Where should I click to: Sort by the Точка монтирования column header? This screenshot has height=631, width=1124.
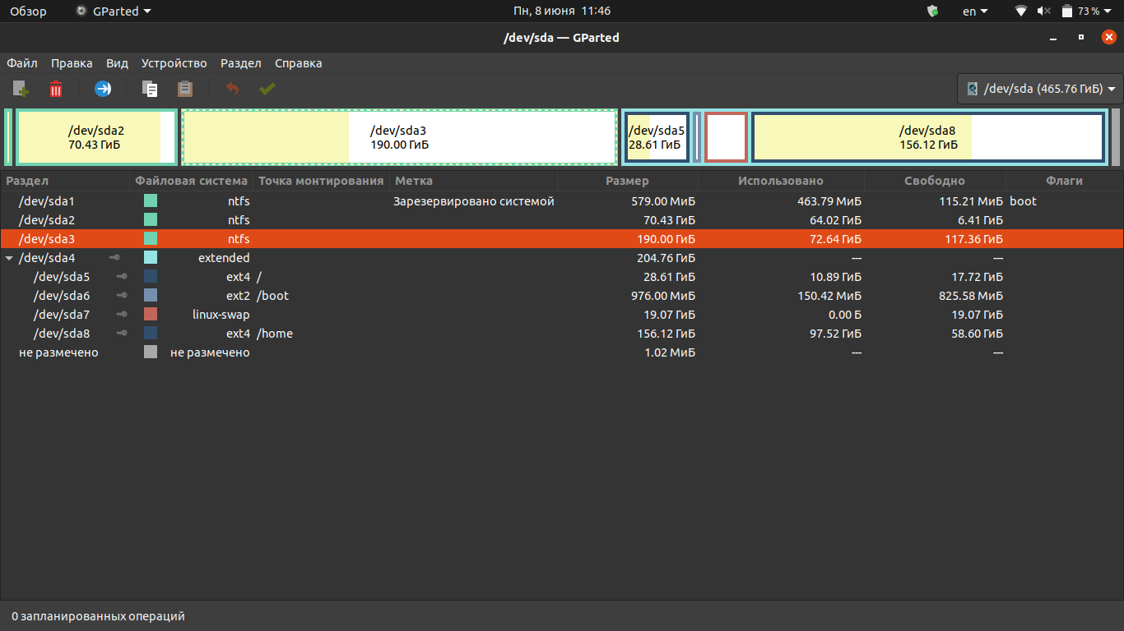321,181
